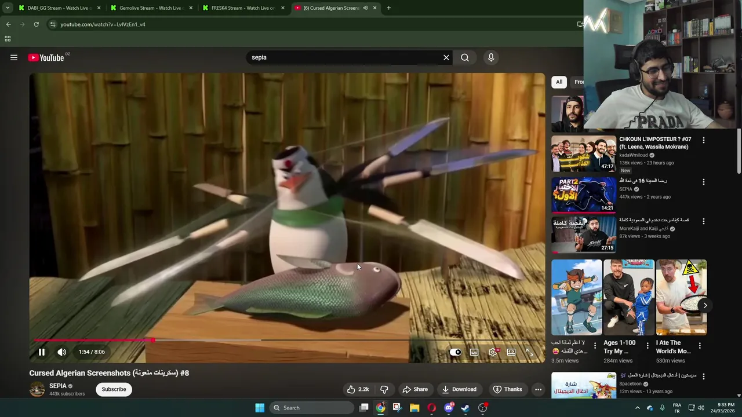
Task: Subscribe to the SEPIA channel
Action: point(114,389)
